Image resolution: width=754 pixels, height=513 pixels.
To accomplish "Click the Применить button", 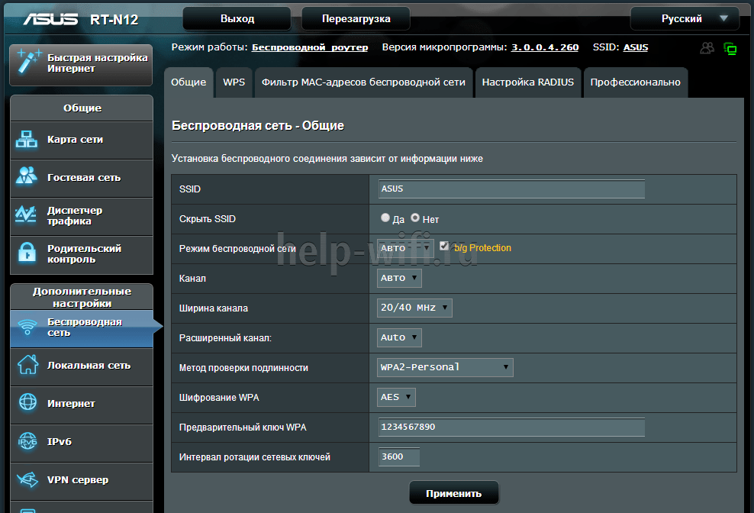I will pyautogui.click(x=453, y=493).
